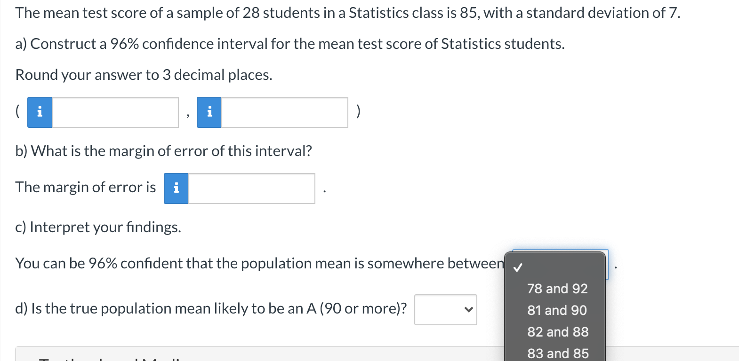The image size is (739, 361).
Task: Click the "Round your answer to 3 decimal places" note
Action: click(144, 75)
